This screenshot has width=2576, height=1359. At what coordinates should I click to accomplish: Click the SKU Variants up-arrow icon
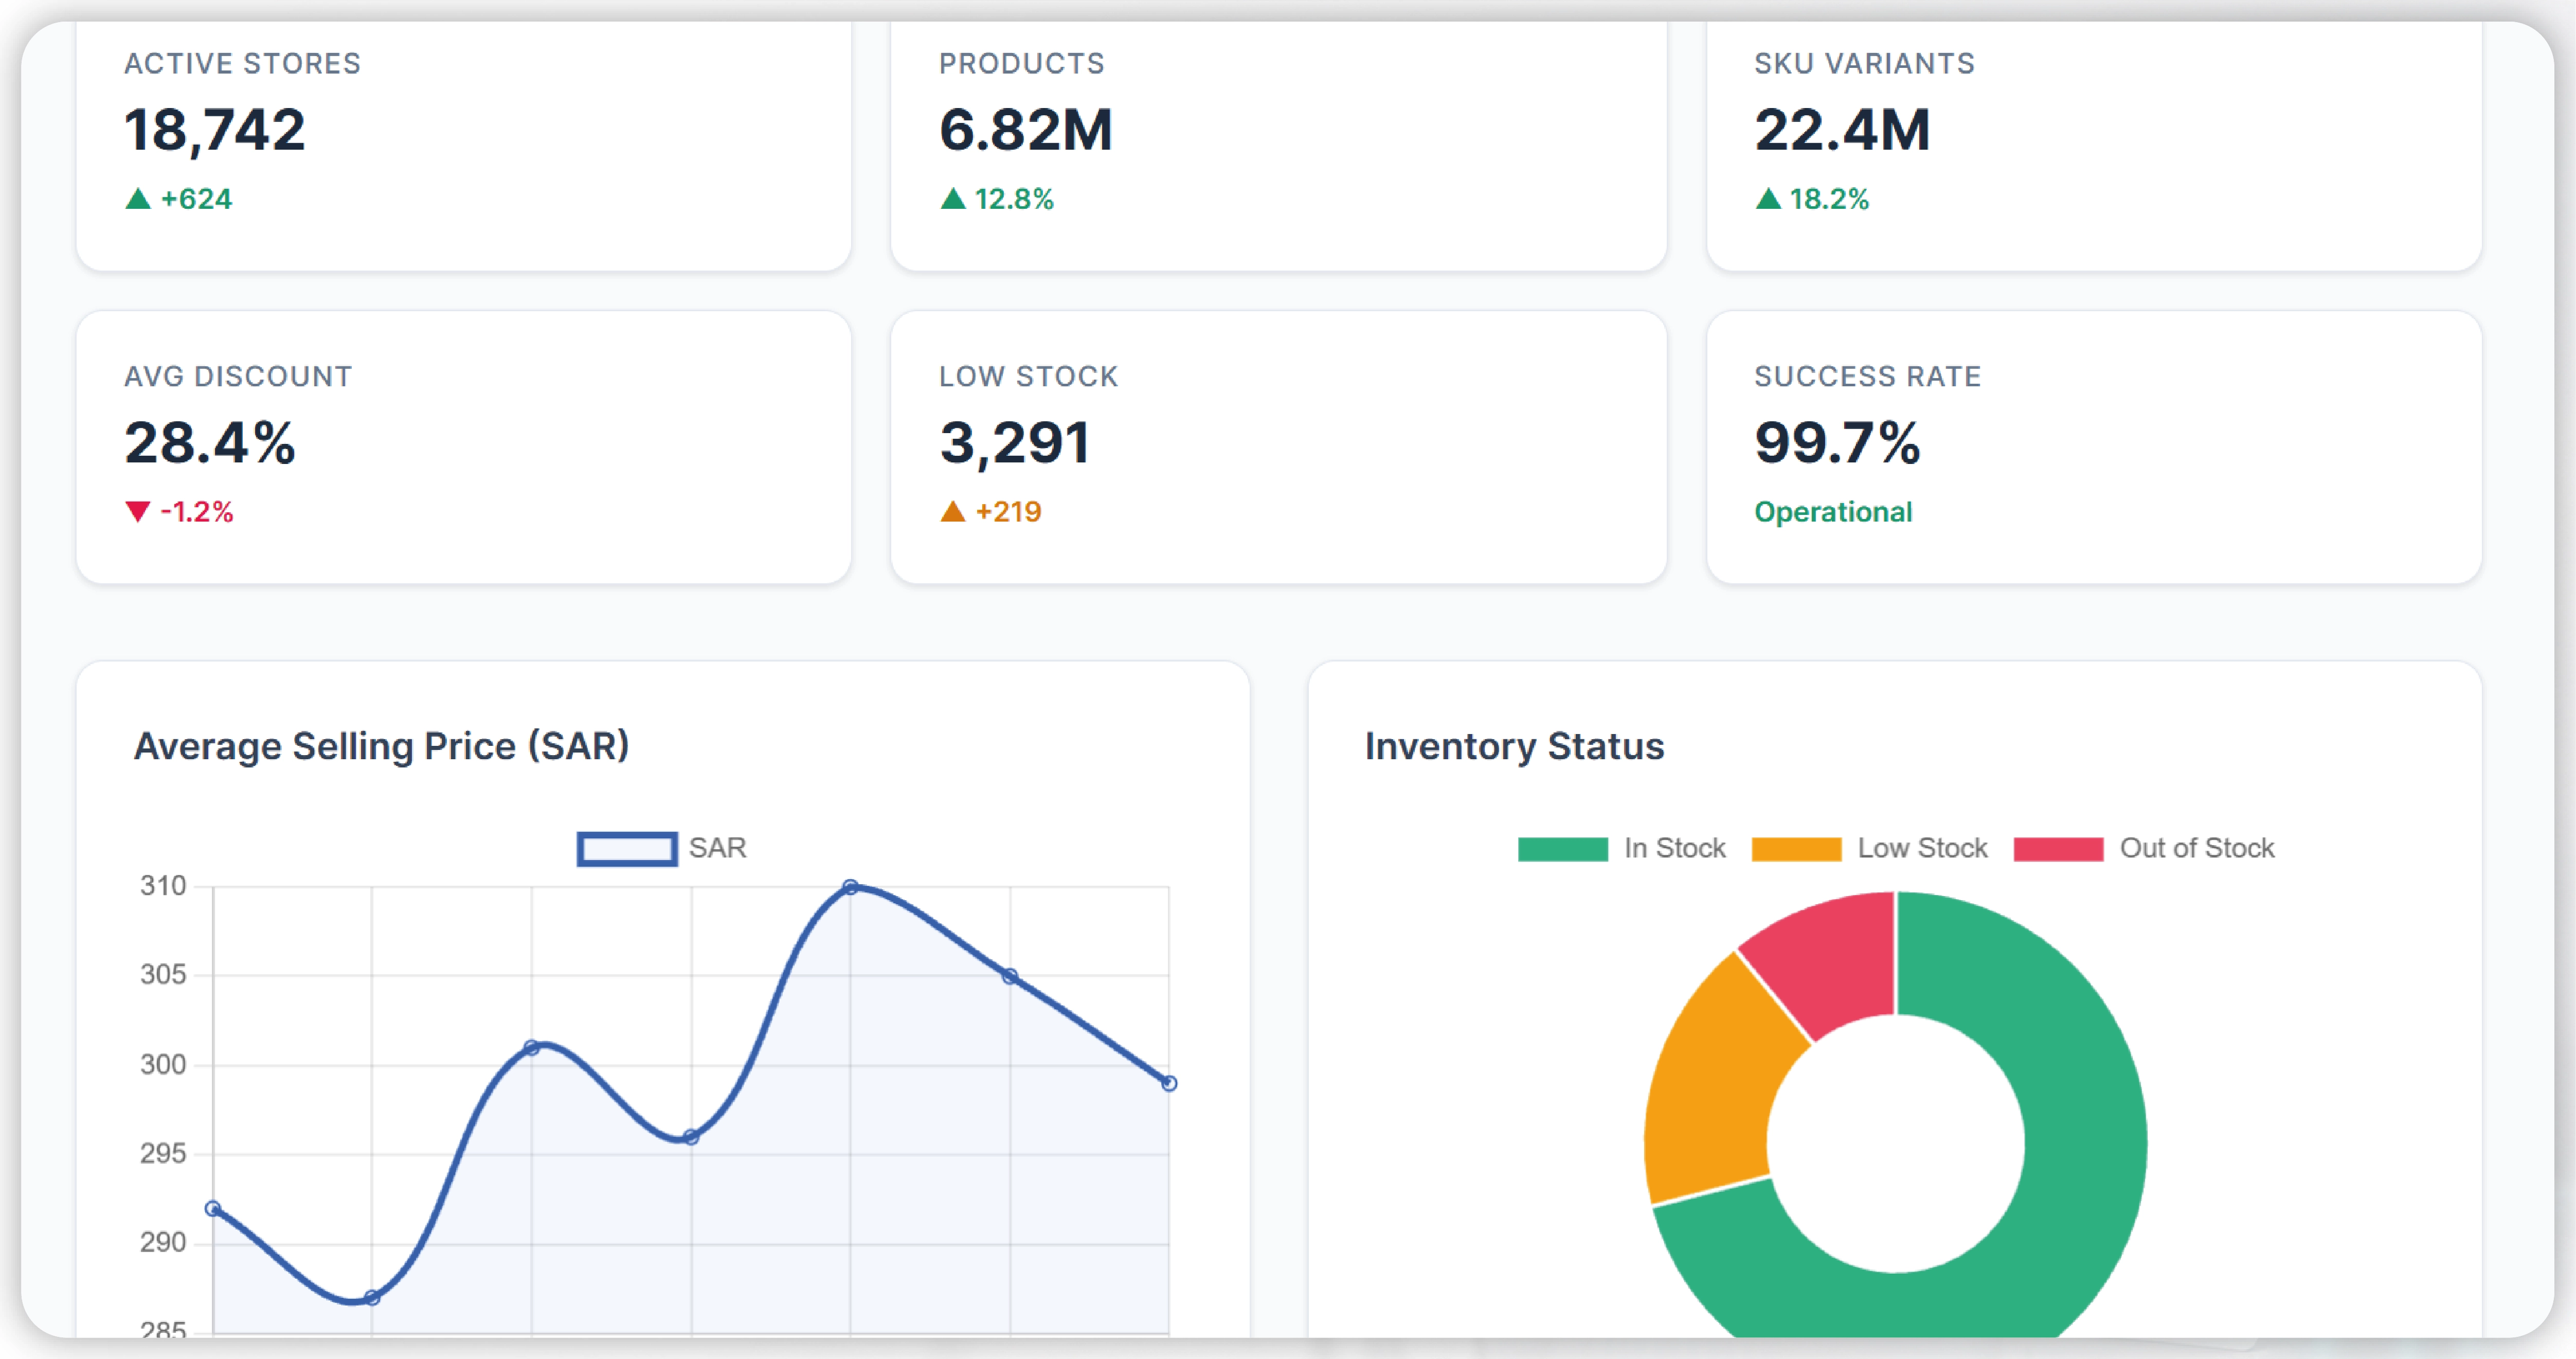pos(1768,199)
